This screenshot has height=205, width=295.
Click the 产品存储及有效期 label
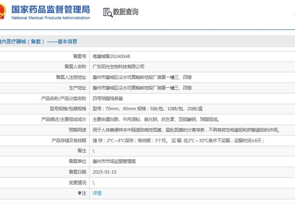point(69,140)
